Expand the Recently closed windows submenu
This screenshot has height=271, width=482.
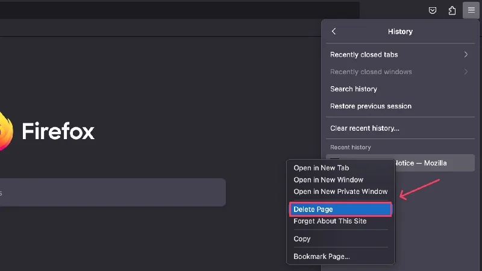(399, 72)
